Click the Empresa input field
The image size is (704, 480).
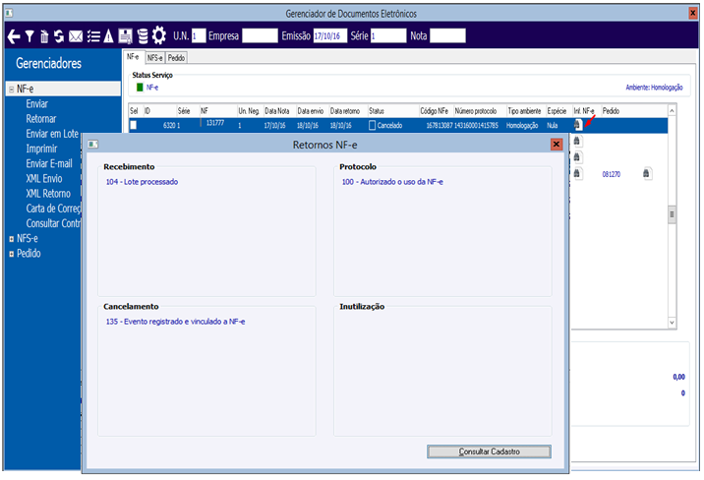coord(260,36)
